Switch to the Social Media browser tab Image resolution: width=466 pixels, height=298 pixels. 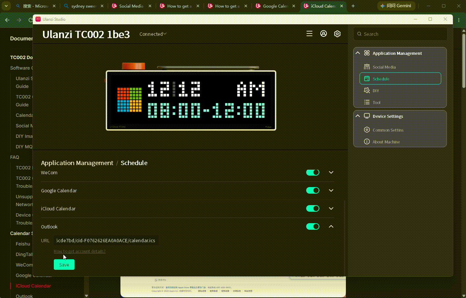click(x=132, y=6)
